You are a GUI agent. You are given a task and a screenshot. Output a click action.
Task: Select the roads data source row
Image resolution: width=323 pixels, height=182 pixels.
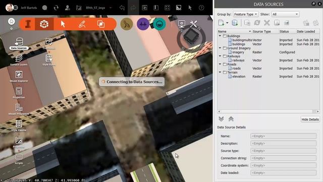pyautogui.click(x=268, y=68)
